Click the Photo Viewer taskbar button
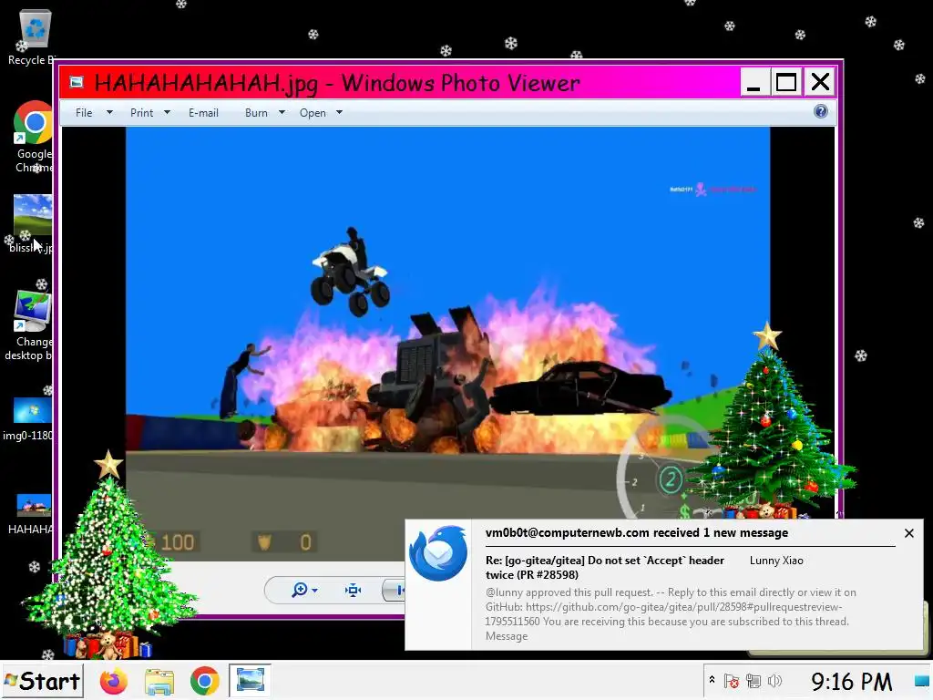933x700 pixels. tap(250, 680)
